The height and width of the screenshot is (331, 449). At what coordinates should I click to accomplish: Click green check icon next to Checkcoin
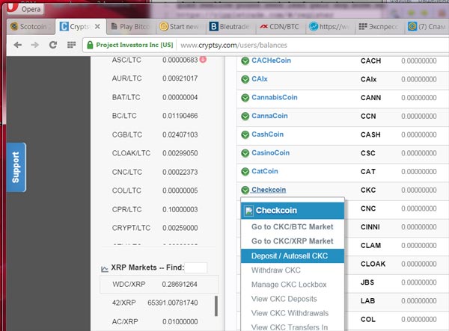pos(245,190)
